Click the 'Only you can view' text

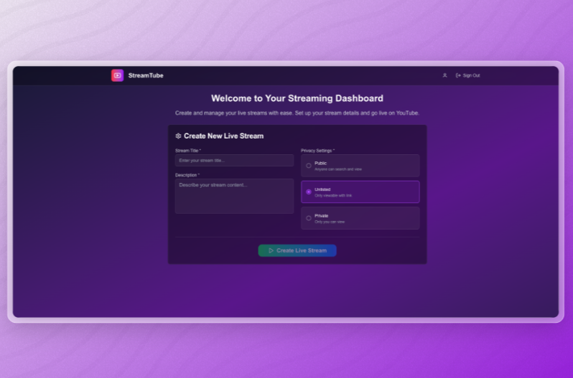(x=330, y=222)
